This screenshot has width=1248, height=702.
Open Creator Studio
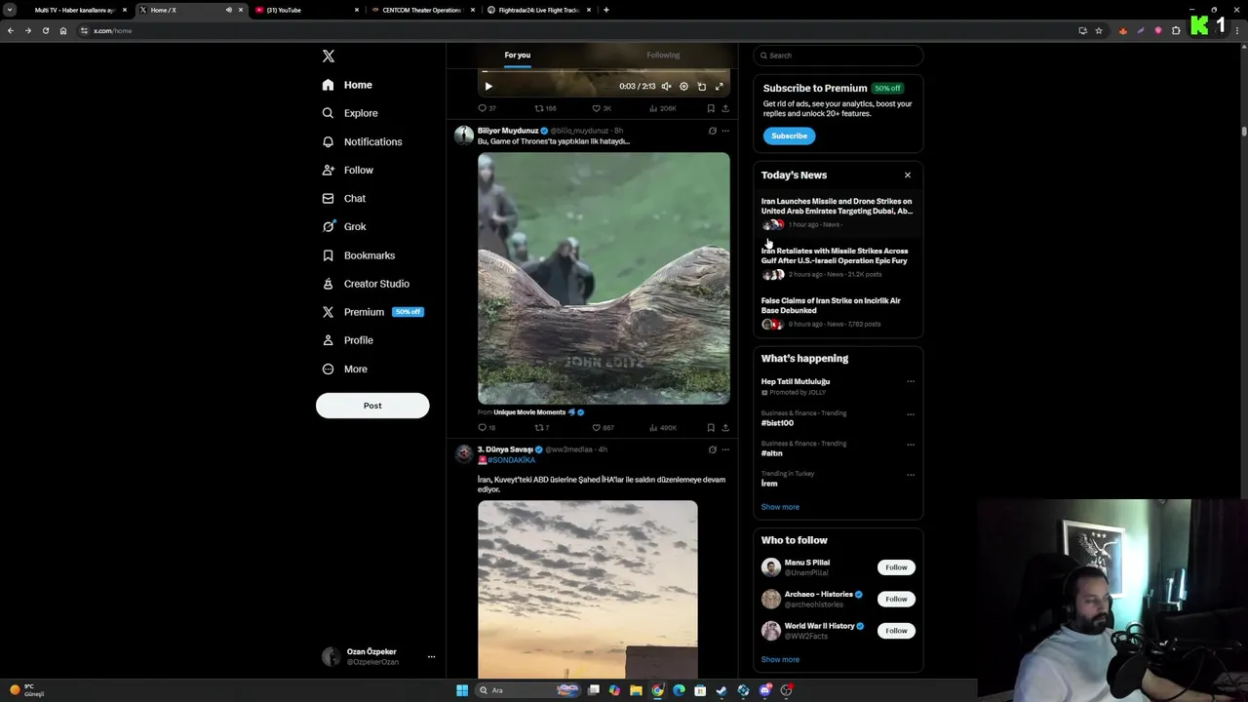coord(366,284)
